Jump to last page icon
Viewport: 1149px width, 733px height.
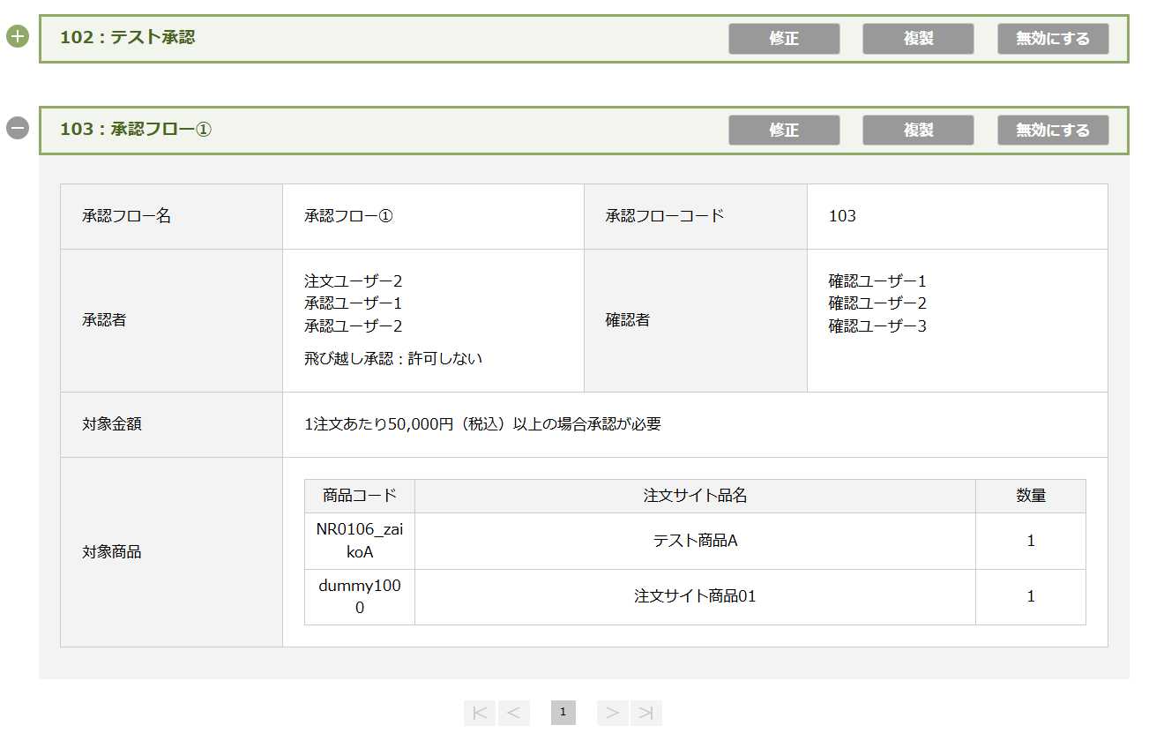645,713
